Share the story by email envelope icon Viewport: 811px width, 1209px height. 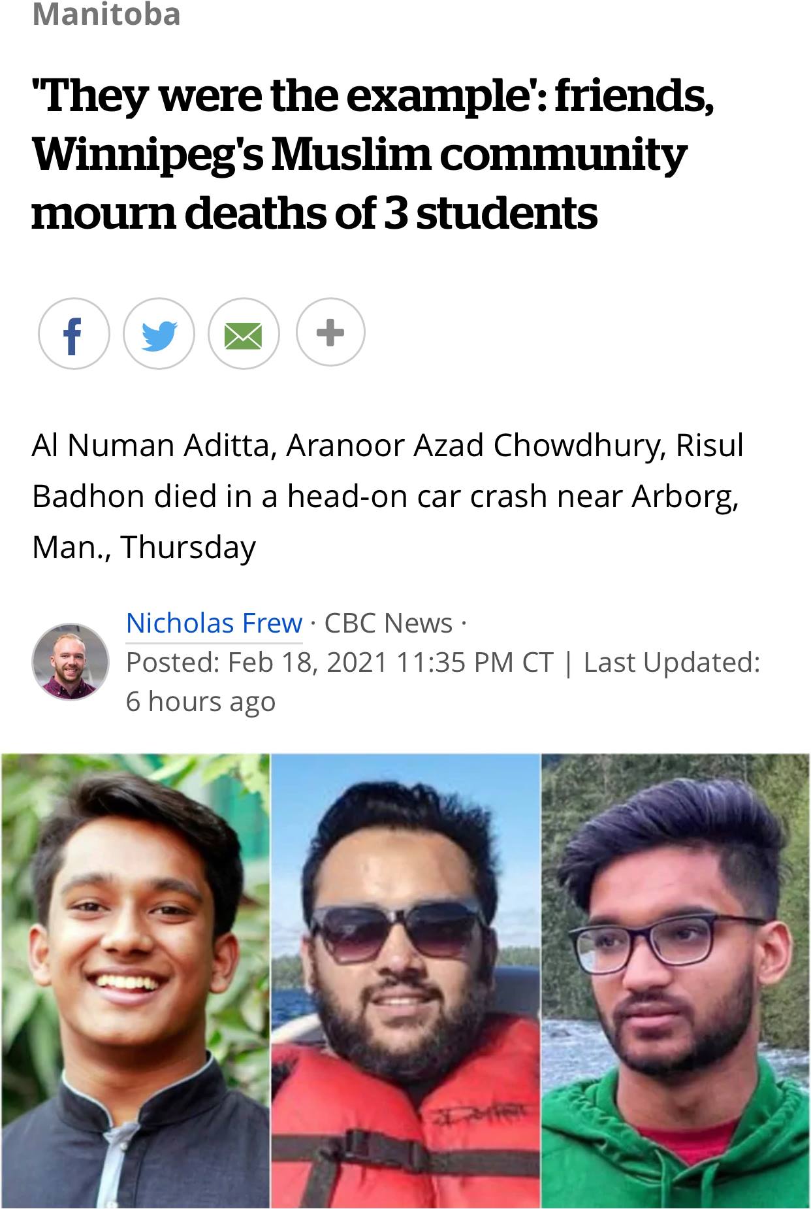244,334
